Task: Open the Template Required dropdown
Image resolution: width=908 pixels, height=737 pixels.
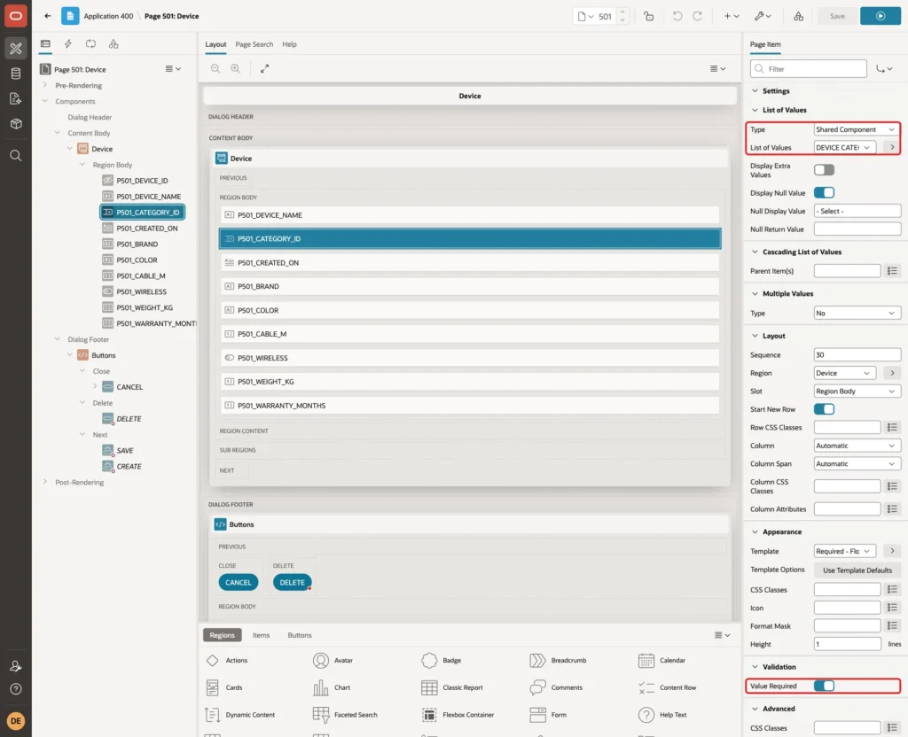Action: (845, 551)
